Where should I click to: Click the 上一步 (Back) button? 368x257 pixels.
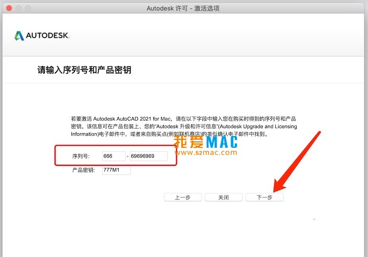tap(183, 197)
